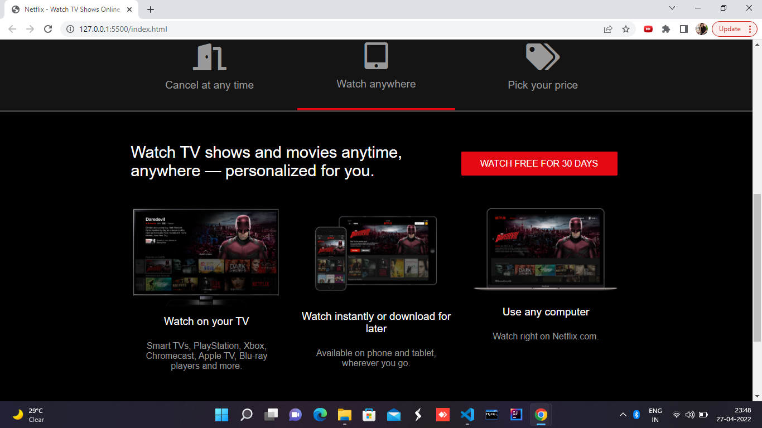This screenshot has width=762, height=428.
Task: Click the Wi-Fi icon in the system tray
Action: 676,415
